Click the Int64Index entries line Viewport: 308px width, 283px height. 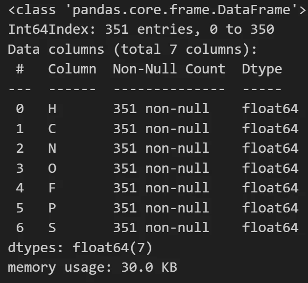pos(141,29)
